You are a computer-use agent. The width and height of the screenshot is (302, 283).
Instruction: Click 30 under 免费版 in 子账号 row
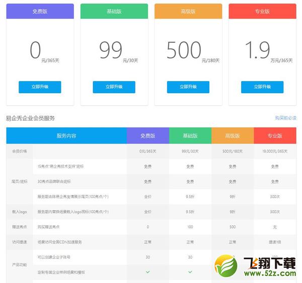(x=147, y=257)
